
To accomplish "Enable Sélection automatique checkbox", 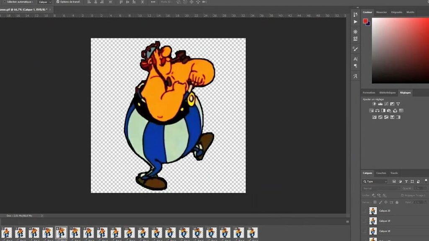I will coord(5,2).
